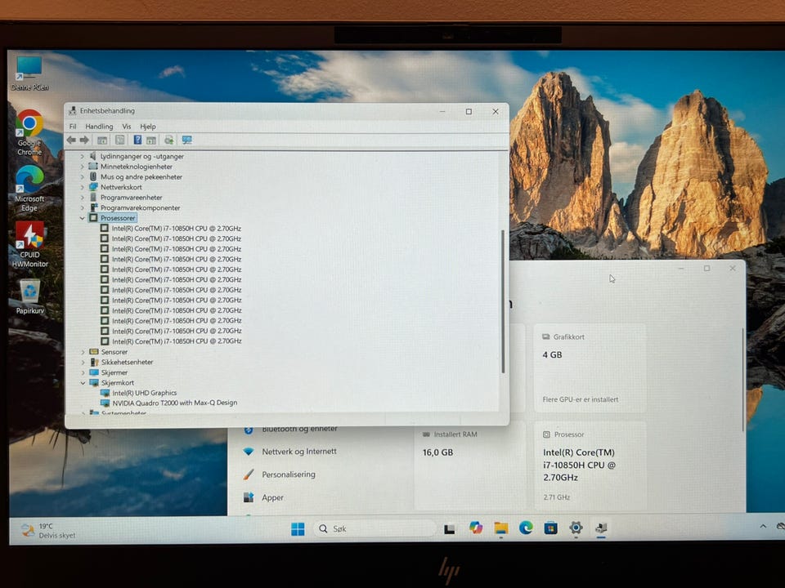Viewport: 785px width, 588px height.
Task: Open Apper in Settings
Action: click(x=272, y=497)
